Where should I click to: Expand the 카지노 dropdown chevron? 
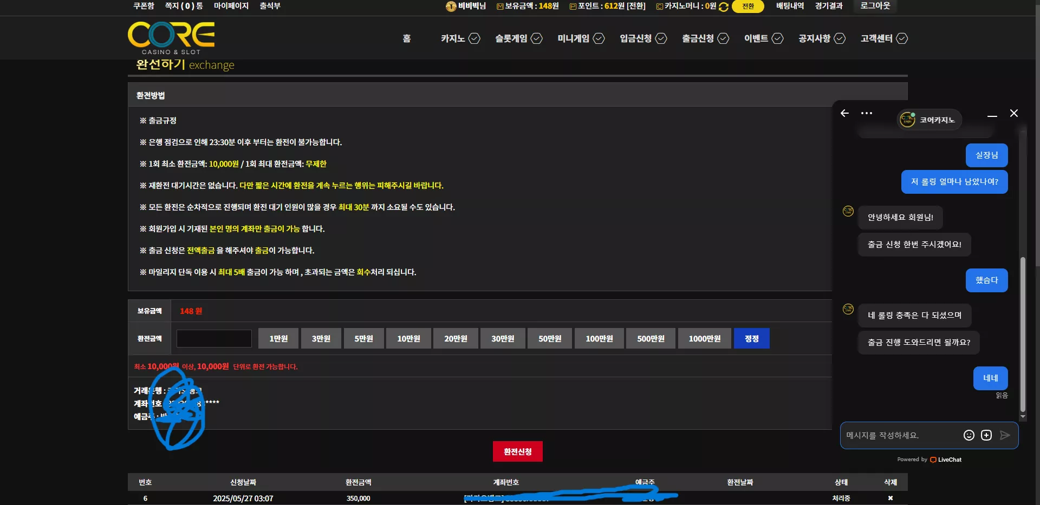[474, 38]
